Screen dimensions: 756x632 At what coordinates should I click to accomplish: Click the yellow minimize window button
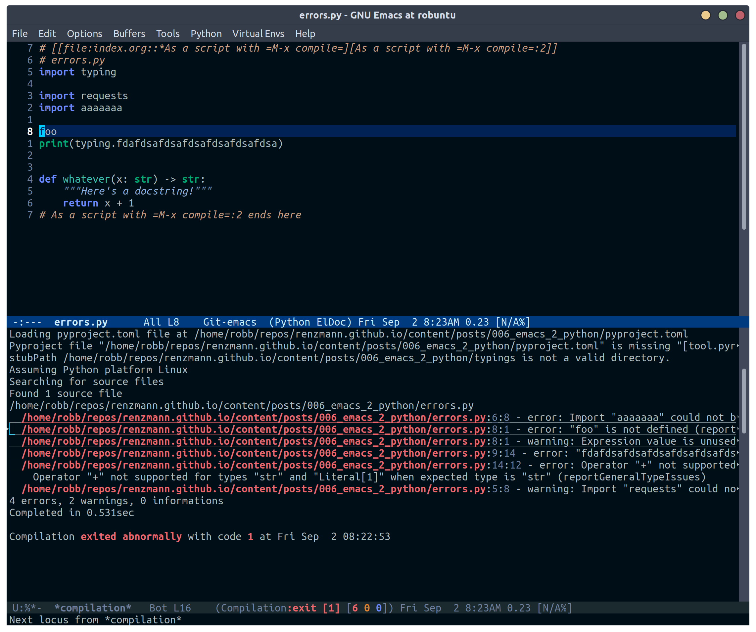(x=706, y=15)
